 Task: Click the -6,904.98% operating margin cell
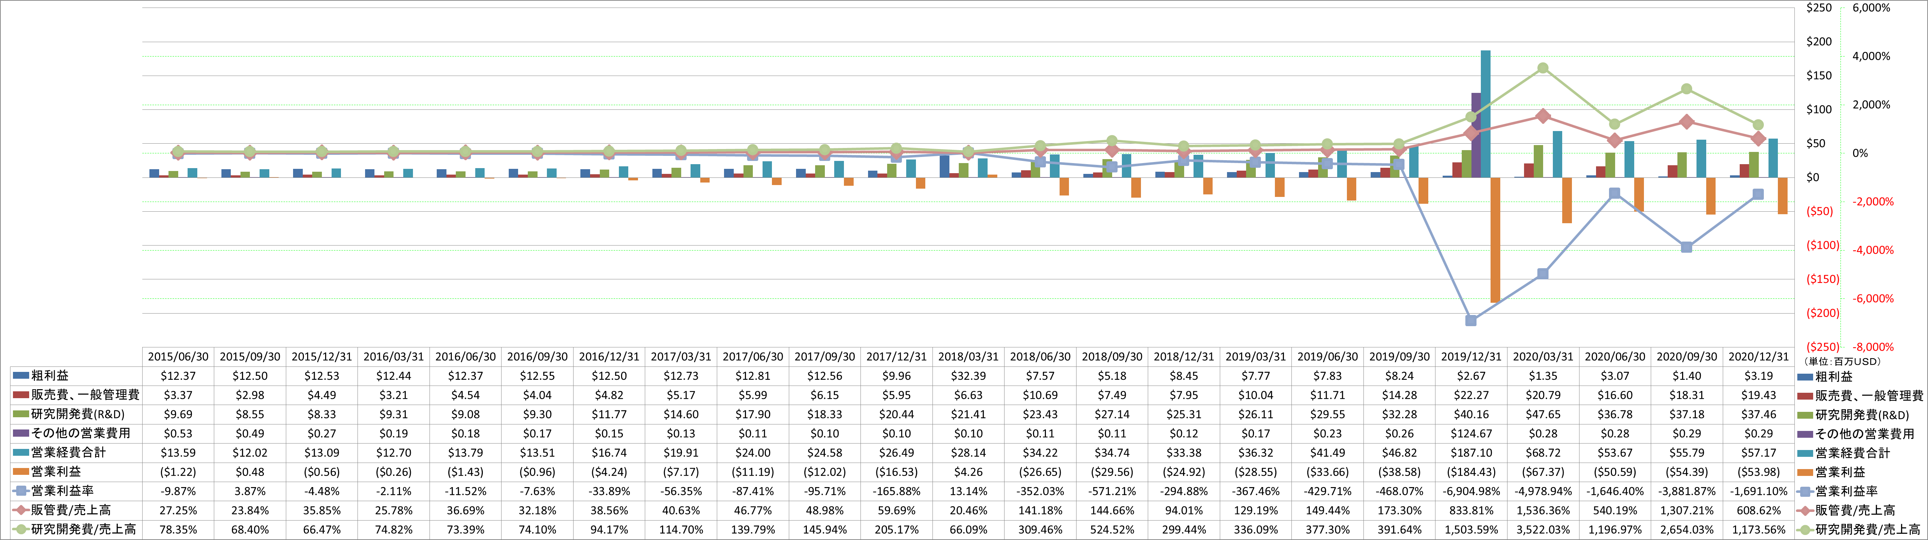[x=1471, y=491]
